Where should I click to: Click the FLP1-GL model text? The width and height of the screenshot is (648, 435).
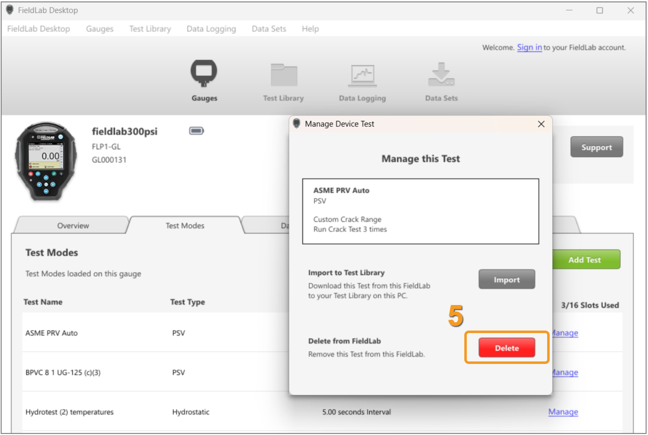point(106,147)
